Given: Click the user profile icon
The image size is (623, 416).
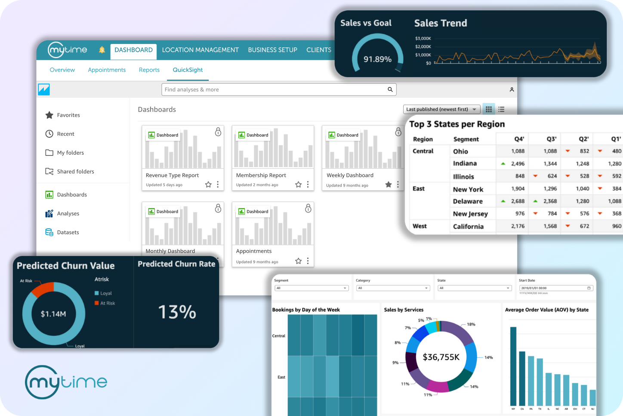Looking at the screenshot, I should click(x=512, y=89).
